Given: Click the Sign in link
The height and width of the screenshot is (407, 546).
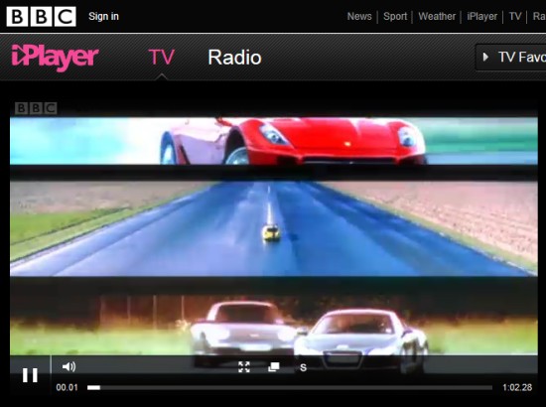Looking at the screenshot, I should click(x=103, y=16).
